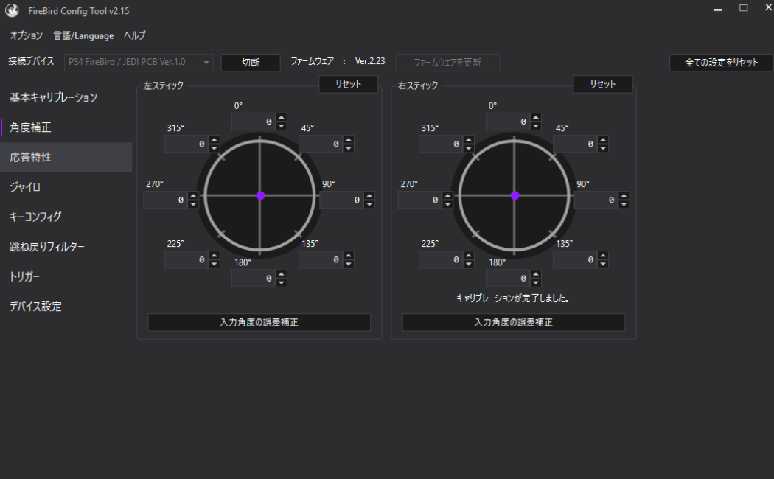The height and width of the screenshot is (479, 774).
Task: Open the ヘルプ menu
Action: coord(134,35)
